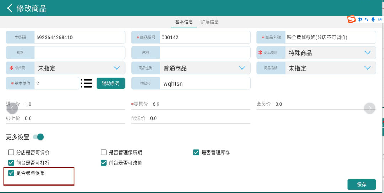Click the right carousel arrow
The height and width of the screenshot is (193, 384).
(x=370, y=108)
